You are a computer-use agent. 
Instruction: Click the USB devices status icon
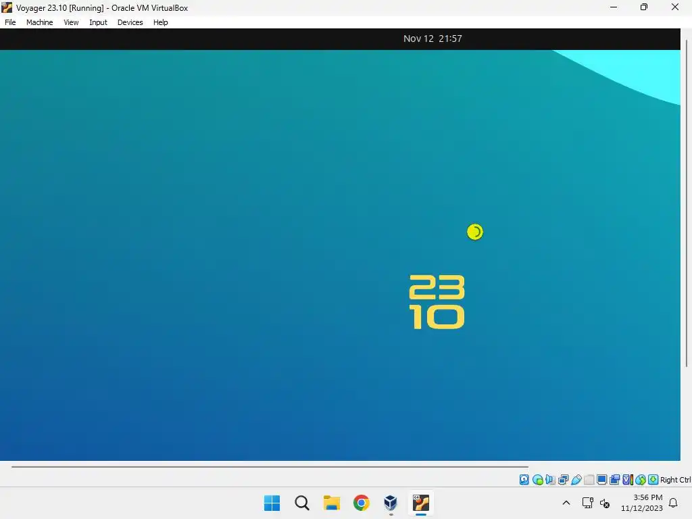(x=576, y=480)
